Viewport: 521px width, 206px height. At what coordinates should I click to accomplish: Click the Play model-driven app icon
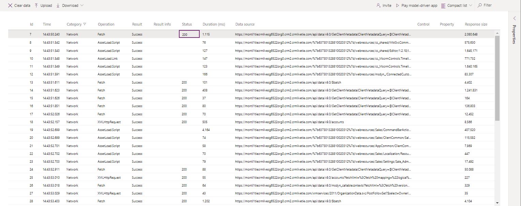click(x=398, y=5)
